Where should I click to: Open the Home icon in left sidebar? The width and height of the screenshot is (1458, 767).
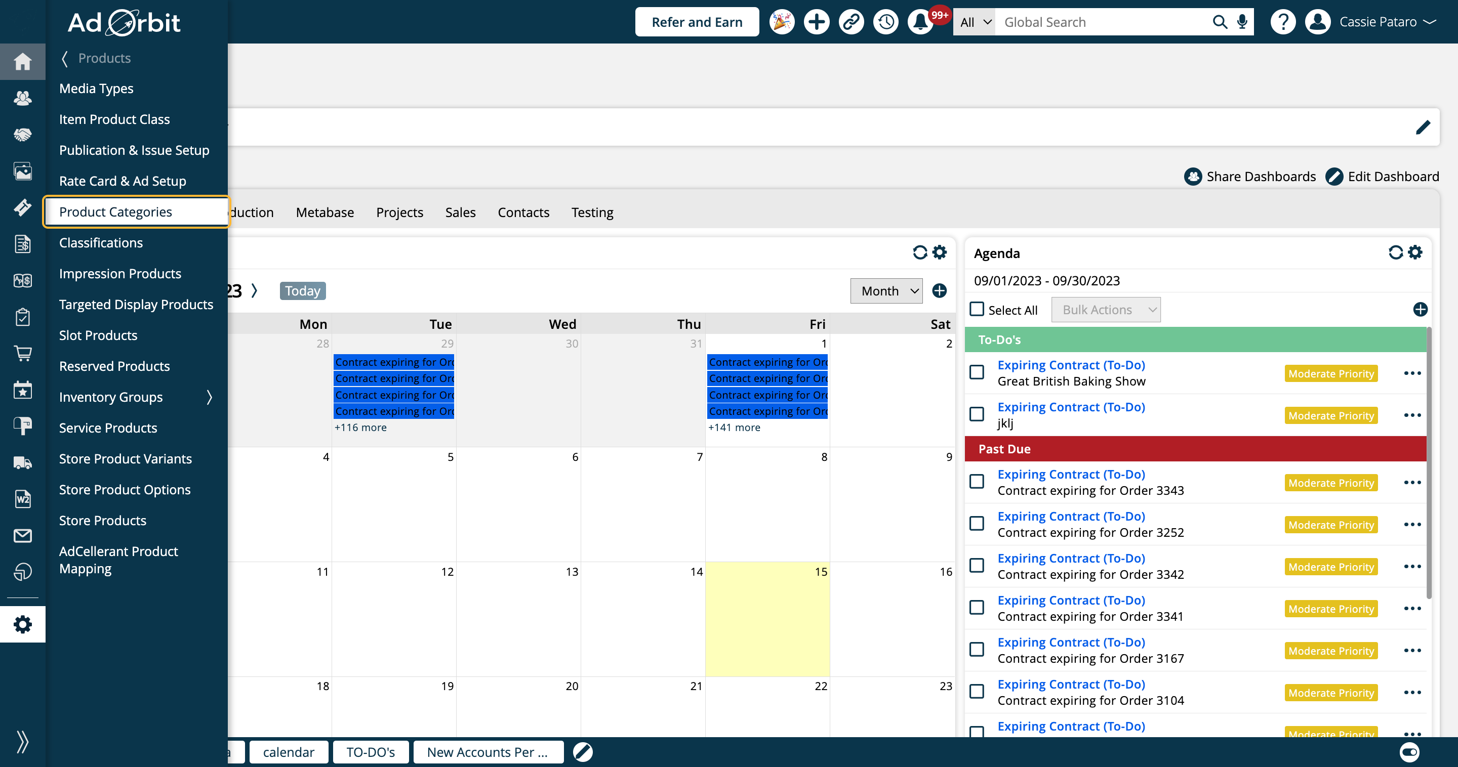23,61
